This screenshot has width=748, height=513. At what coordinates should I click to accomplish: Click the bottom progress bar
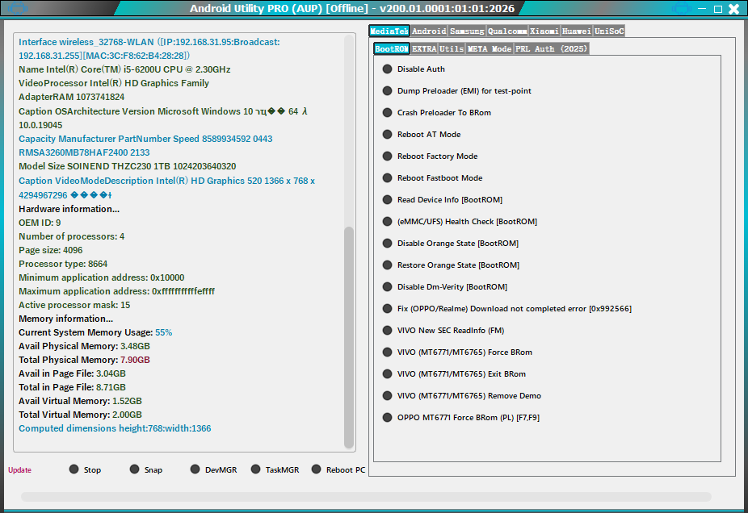click(x=366, y=497)
